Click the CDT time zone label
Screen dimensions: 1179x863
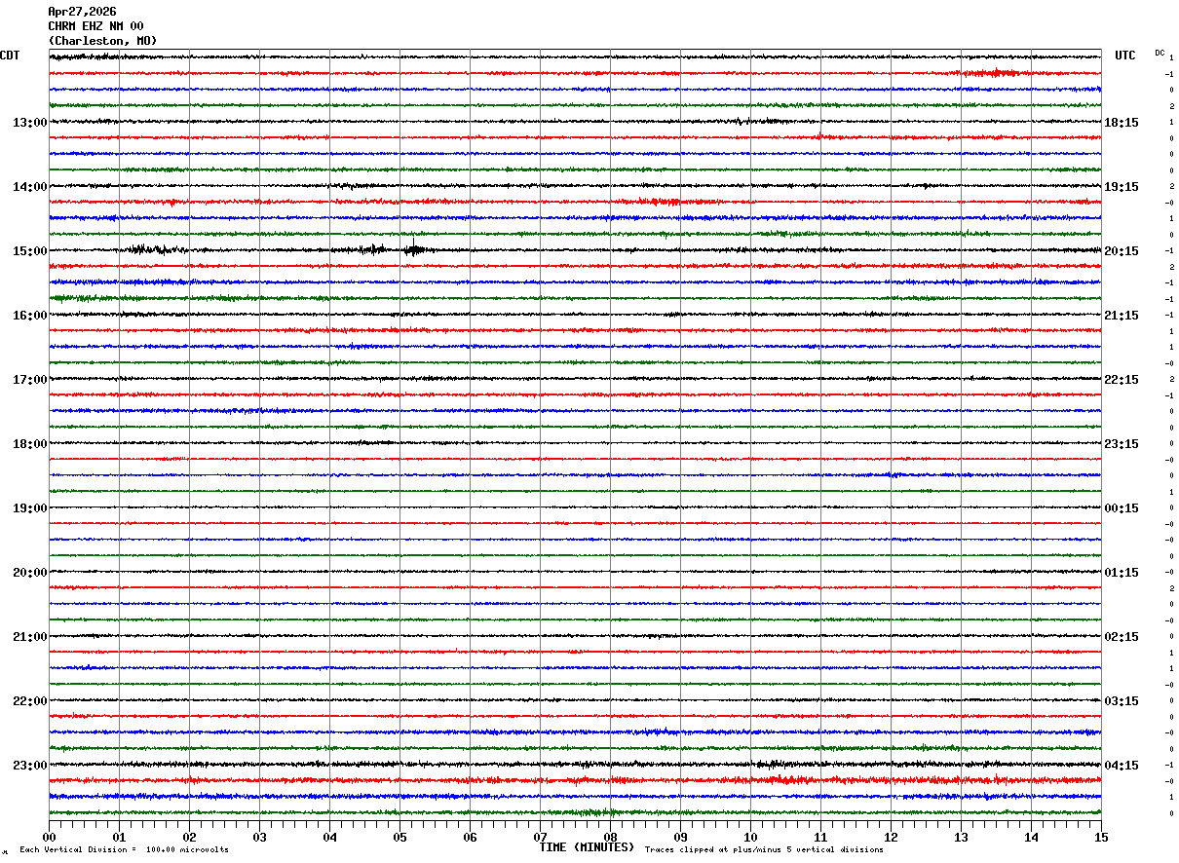(x=10, y=56)
